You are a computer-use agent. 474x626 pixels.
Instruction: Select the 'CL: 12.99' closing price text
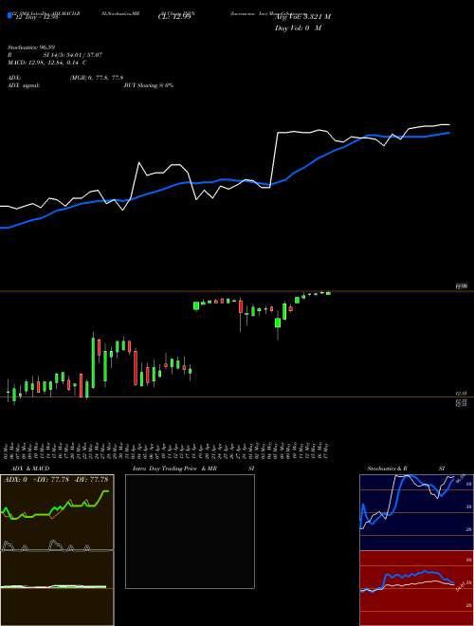[x=174, y=17]
